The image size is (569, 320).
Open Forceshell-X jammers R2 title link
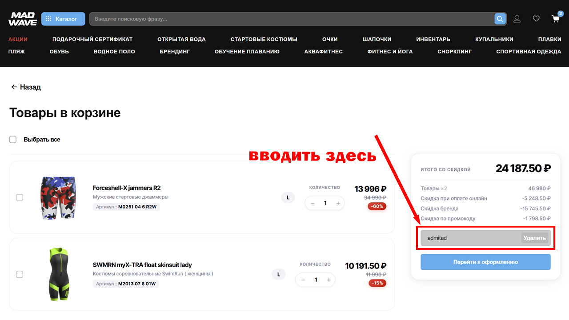(127, 188)
